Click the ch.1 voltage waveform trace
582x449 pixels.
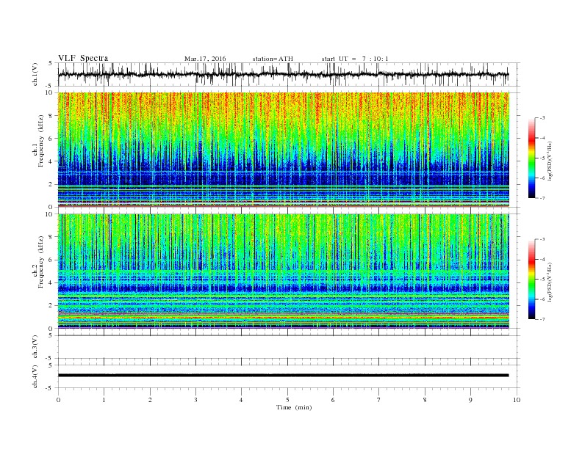[283, 74]
